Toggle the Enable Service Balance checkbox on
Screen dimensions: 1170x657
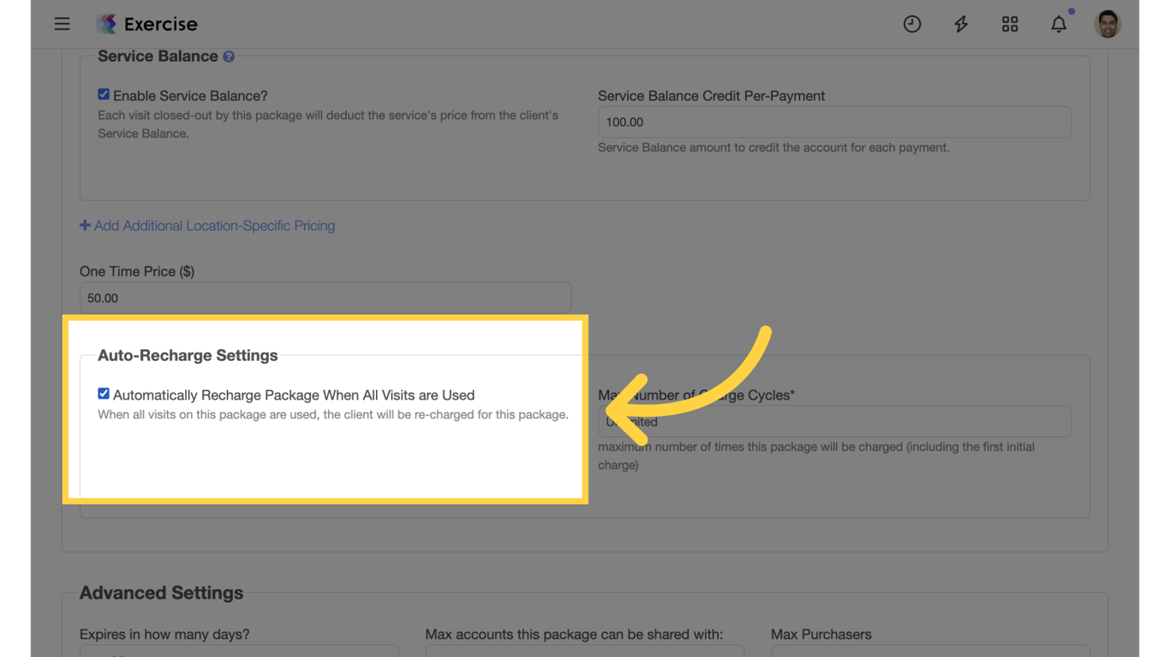pos(103,94)
